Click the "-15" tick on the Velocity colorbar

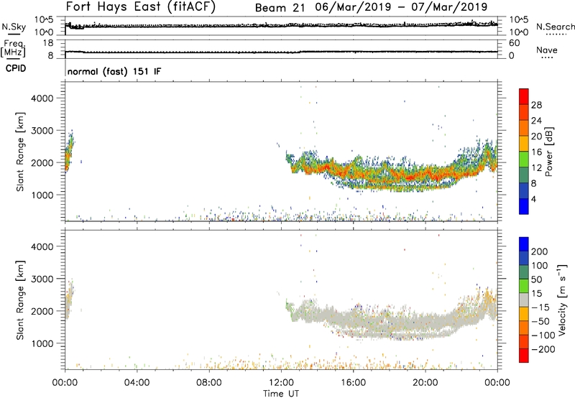point(540,307)
